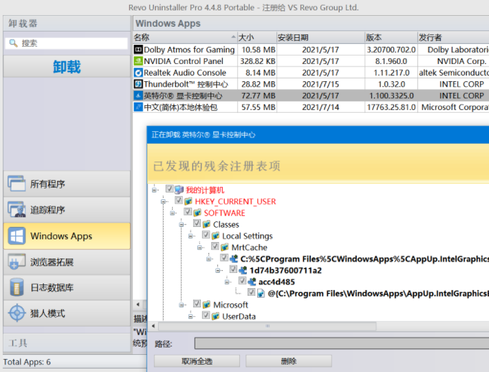Click the SOFTWARE registry key icon
Screen dimensions: 489x372
pos(197,212)
